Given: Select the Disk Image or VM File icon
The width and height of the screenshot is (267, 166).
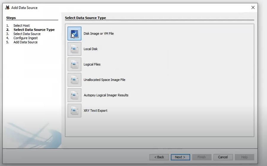Looking at the screenshot, I should [x=74, y=33].
